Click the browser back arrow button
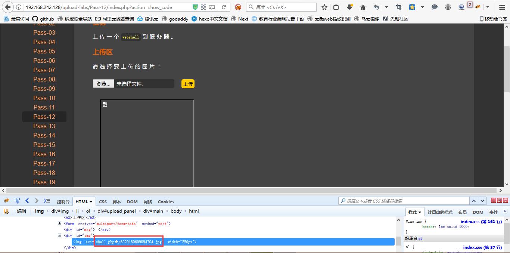The width and height of the screenshot is (510, 253). pos(8,7)
